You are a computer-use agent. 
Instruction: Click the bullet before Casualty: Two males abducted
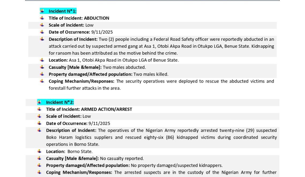click(42, 67)
